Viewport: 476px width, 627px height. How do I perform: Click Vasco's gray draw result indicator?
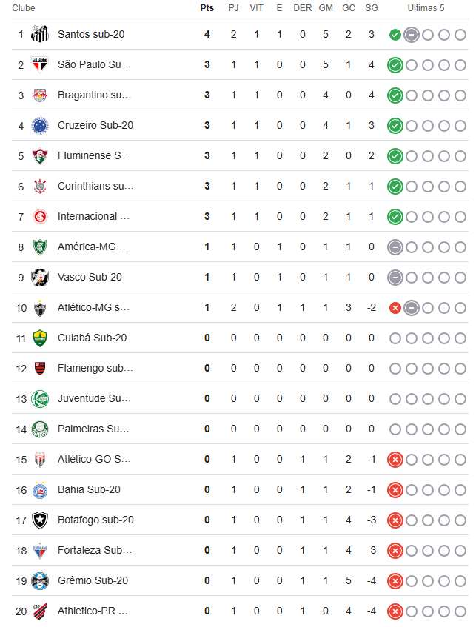coord(395,278)
